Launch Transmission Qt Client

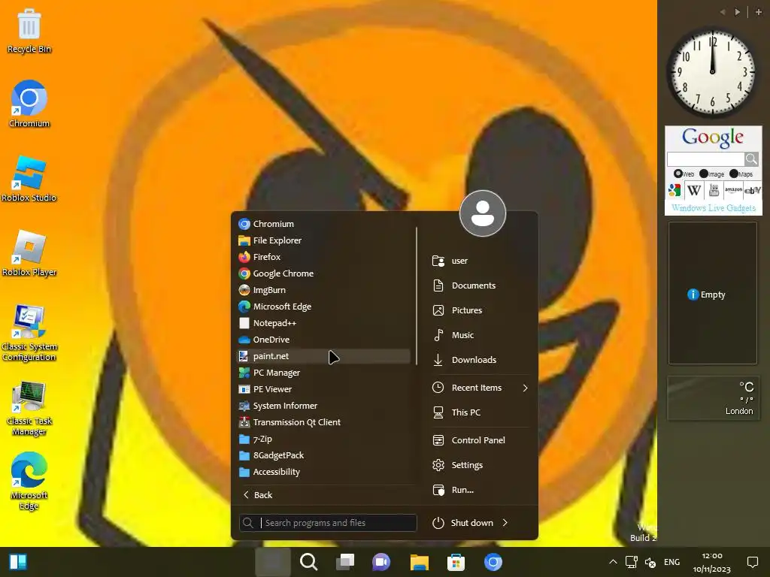coord(323,422)
